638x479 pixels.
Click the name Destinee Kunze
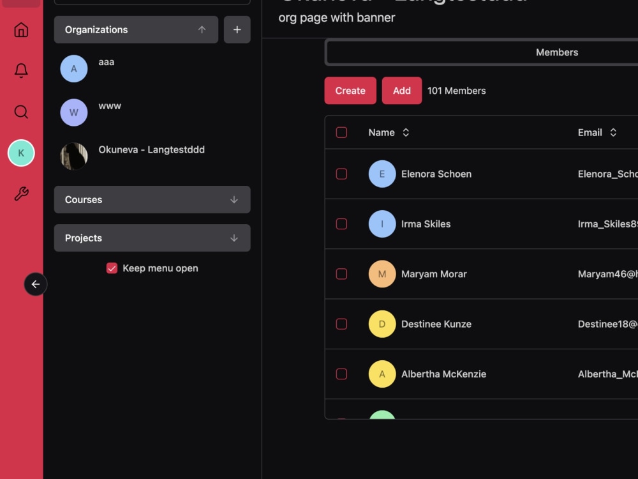436,324
